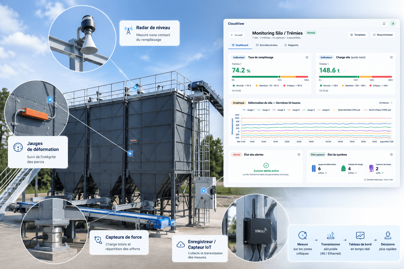Click the Capteurs de force callout card
The height and width of the screenshot is (269, 404).
tap(119, 242)
